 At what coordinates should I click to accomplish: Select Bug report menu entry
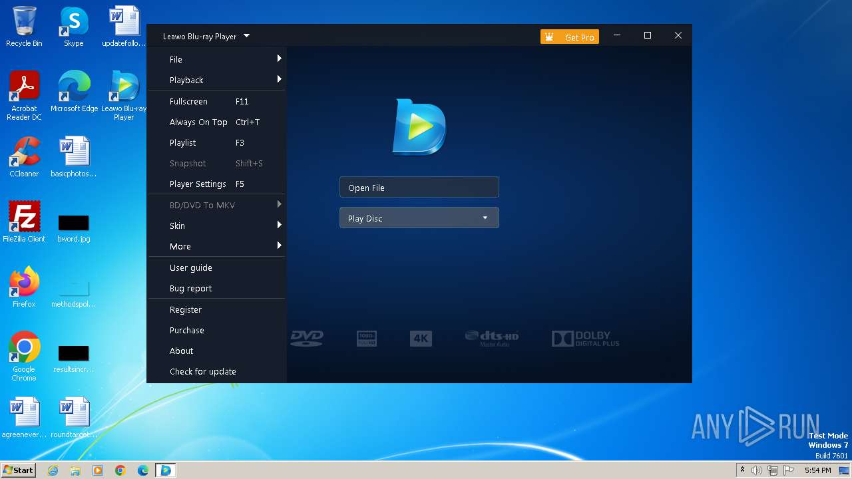217,288
